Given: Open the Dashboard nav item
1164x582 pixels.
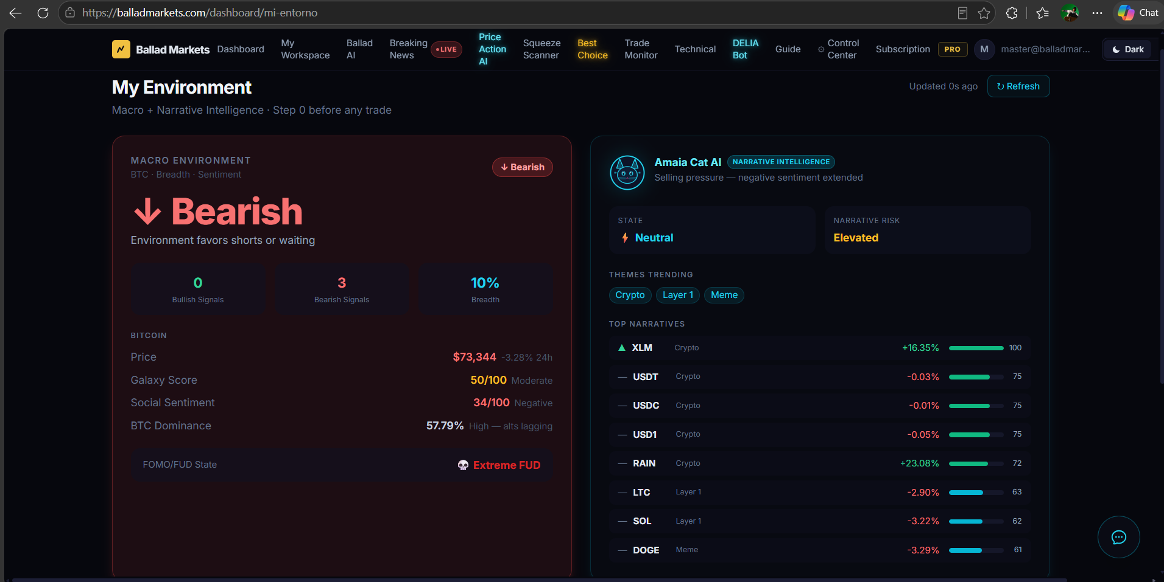Looking at the screenshot, I should click(241, 49).
